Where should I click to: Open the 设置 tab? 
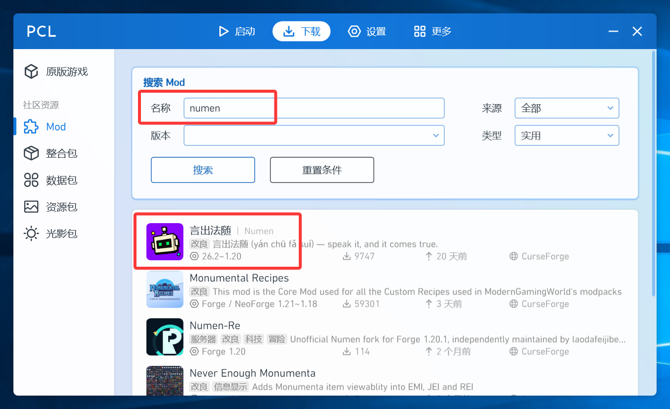(x=367, y=32)
